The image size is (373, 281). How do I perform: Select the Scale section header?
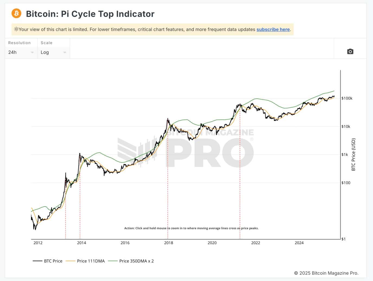[46, 42]
